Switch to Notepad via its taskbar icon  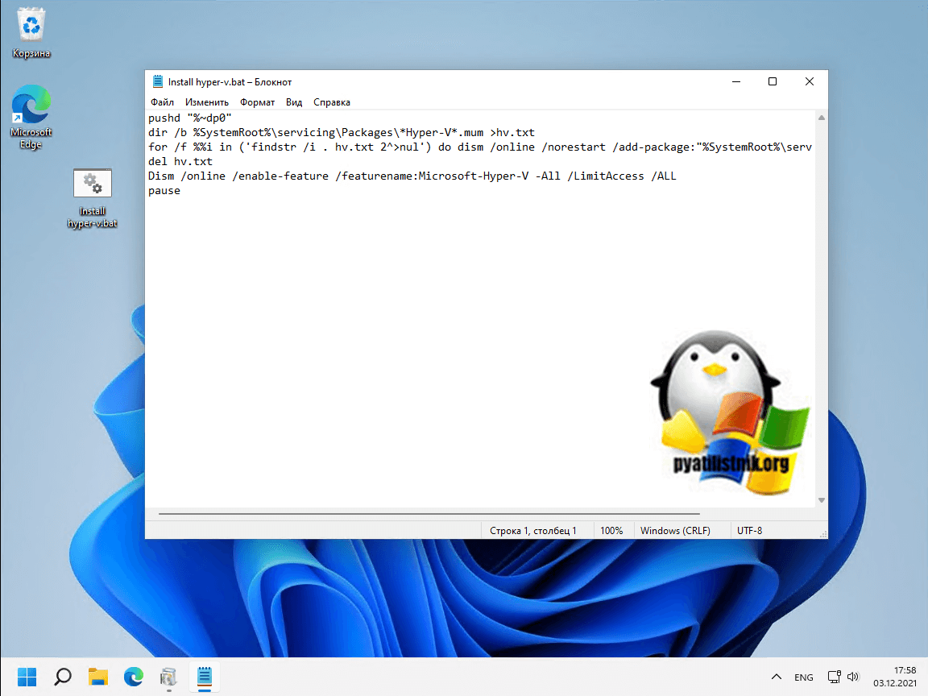pyautogui.click(x=204, y=677)
